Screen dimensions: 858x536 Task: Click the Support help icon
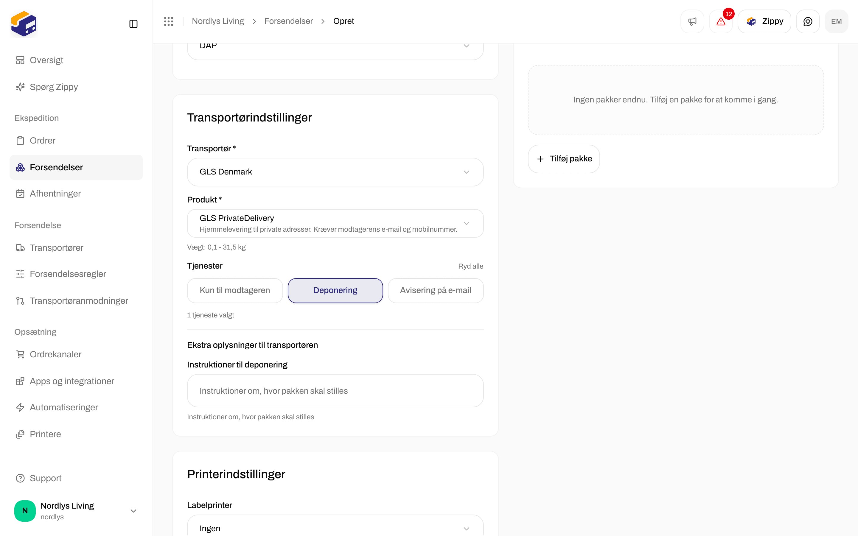tap(20, 478)
